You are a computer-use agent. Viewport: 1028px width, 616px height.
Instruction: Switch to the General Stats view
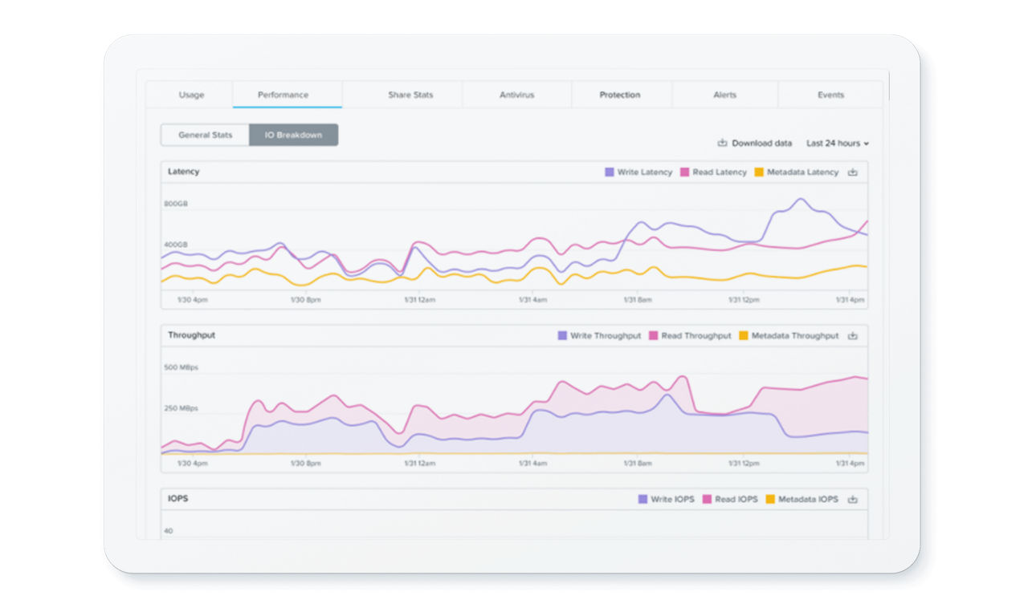pyautogui.click(x=205, y=135)
